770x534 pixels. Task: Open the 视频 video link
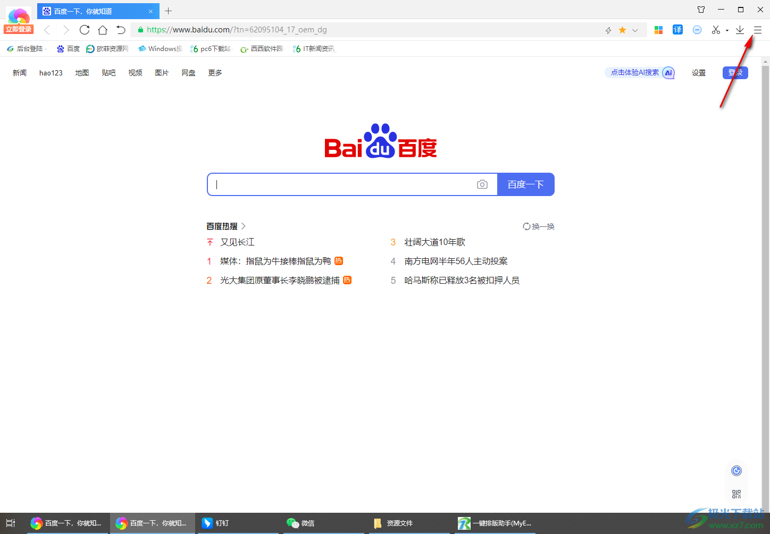coord(135,73)
